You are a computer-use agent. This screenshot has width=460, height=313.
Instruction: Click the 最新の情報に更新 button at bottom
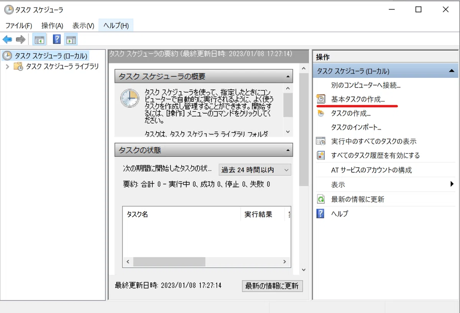click(272, 286)
